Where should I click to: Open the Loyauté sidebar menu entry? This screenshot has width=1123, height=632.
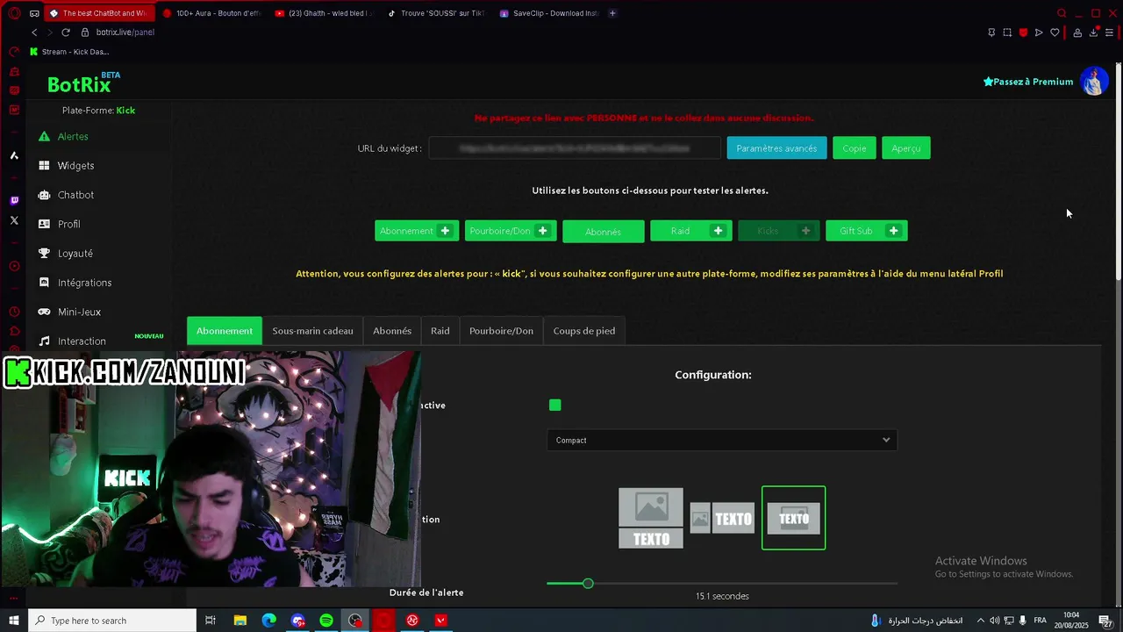coord(75,253)
